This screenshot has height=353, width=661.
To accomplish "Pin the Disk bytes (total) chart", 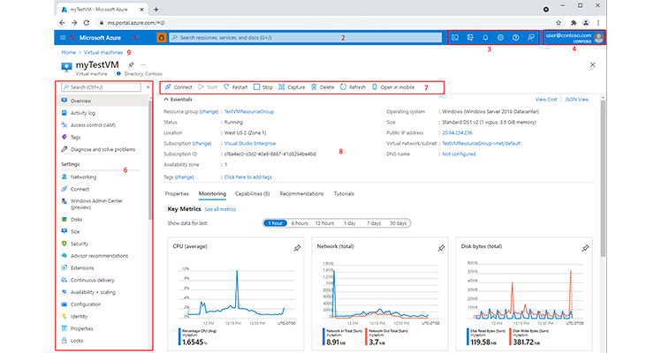I will 586,248.
